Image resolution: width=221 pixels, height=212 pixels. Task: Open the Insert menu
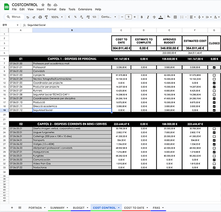pos(40,9)
